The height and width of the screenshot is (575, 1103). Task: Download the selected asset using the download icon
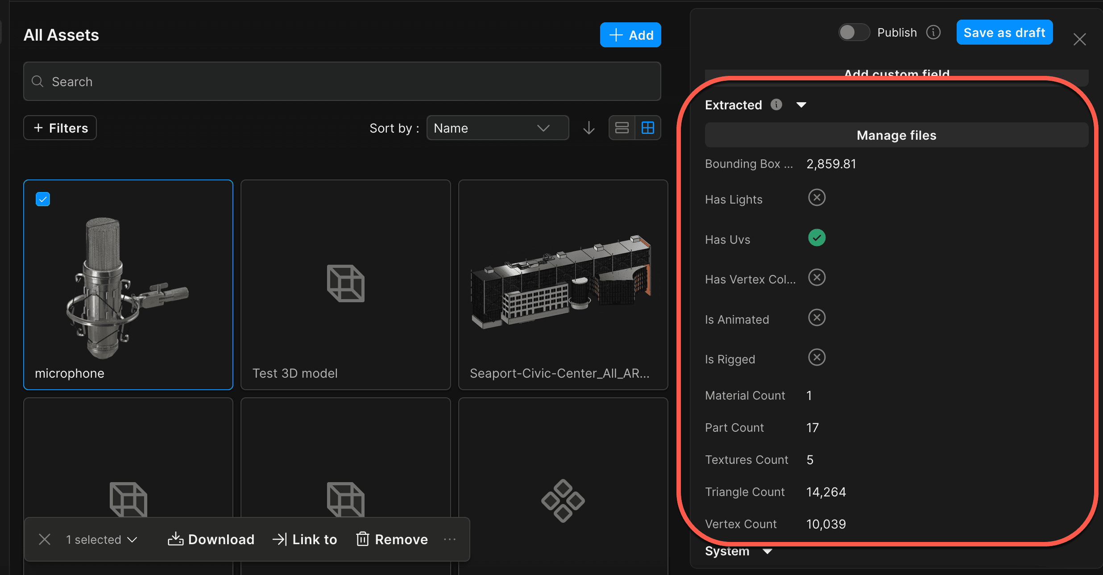click(x=176, y=539)
